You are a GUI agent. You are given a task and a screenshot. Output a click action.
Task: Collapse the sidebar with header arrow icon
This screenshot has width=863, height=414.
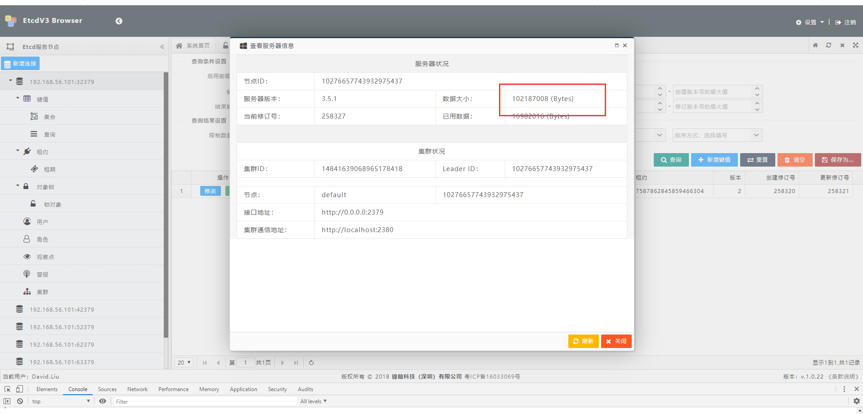pyautogui.click(x=119, y=21)
